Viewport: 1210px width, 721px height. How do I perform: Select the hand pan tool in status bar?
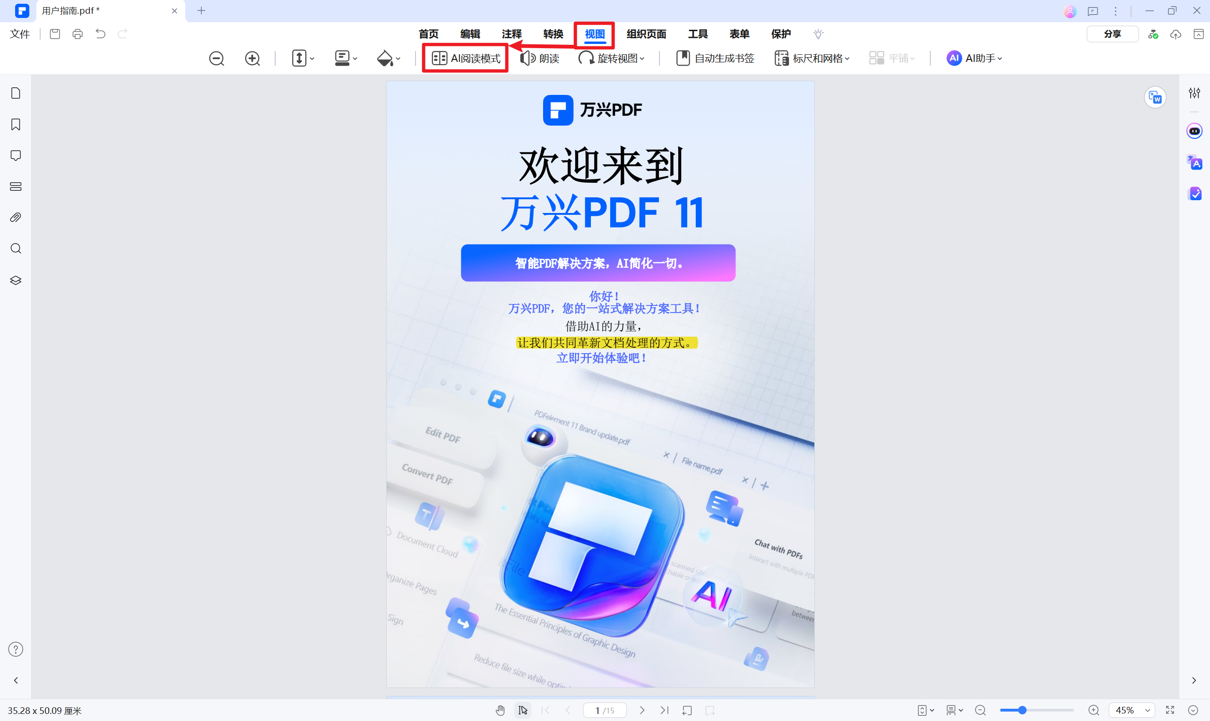tap(500, 710)
